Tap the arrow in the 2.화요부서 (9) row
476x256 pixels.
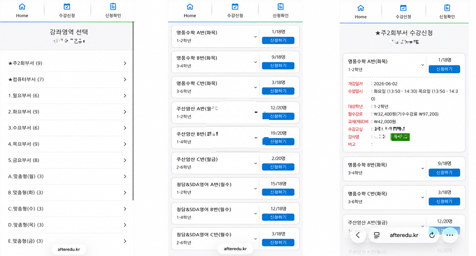coord(125,112)
